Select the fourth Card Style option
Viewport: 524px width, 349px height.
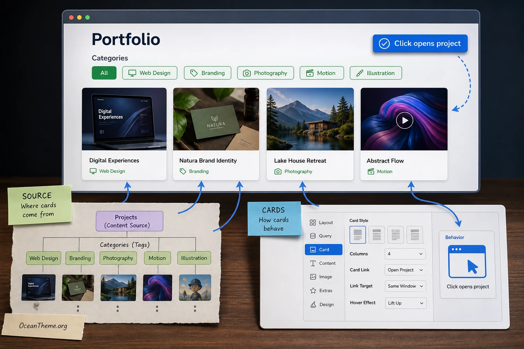(415, 234)
